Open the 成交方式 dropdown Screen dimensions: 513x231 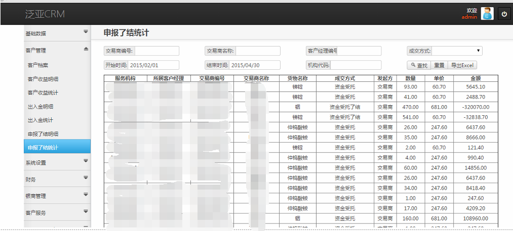457,51
